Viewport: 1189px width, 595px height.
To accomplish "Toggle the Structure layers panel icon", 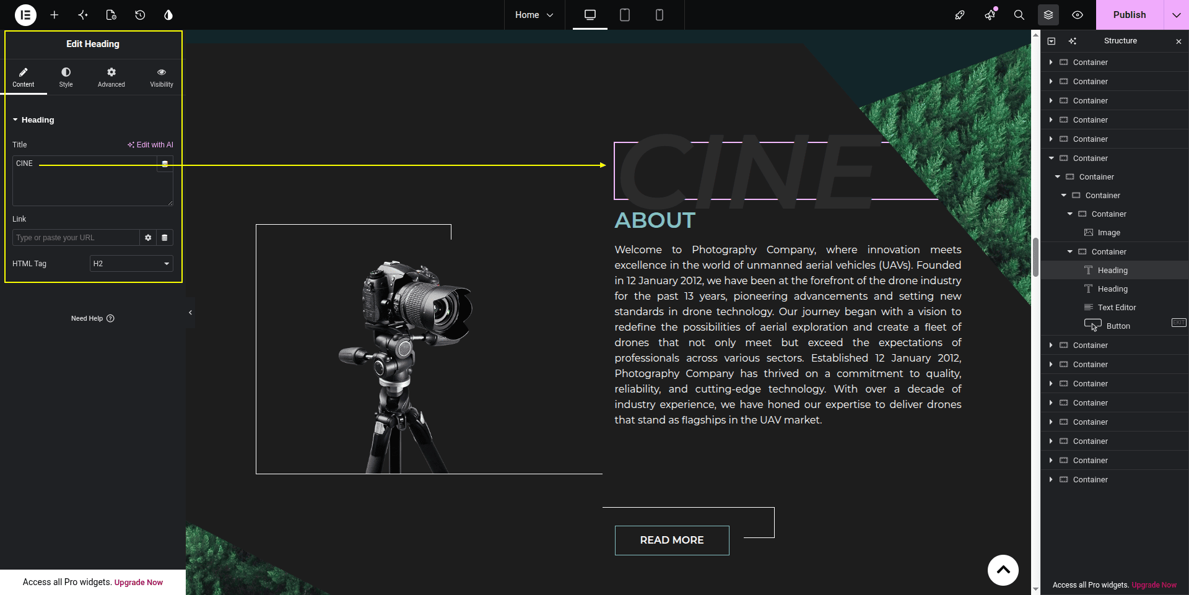I will click(x=1048, y=15).
